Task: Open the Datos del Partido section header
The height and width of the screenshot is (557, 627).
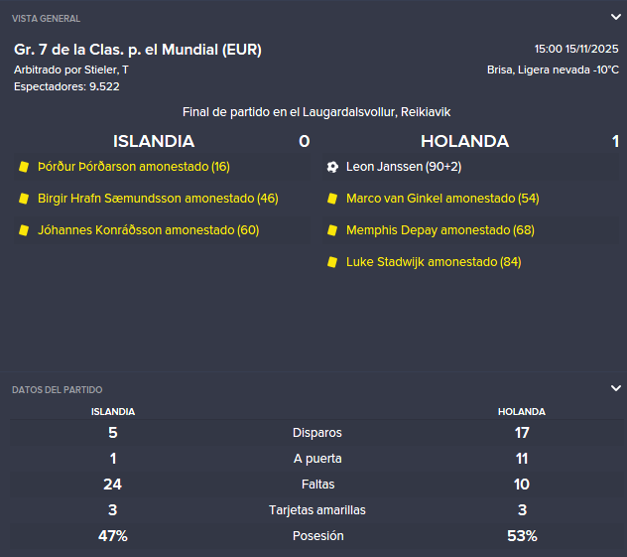Action: click(58, 390)
